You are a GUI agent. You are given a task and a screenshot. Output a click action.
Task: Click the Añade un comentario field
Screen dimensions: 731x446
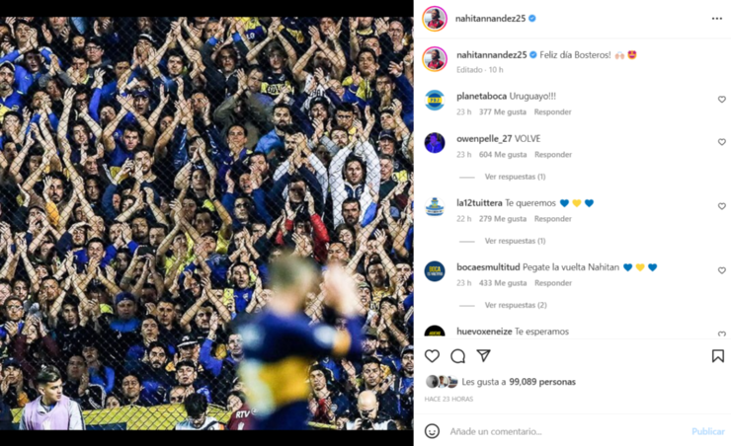point(566,431)
